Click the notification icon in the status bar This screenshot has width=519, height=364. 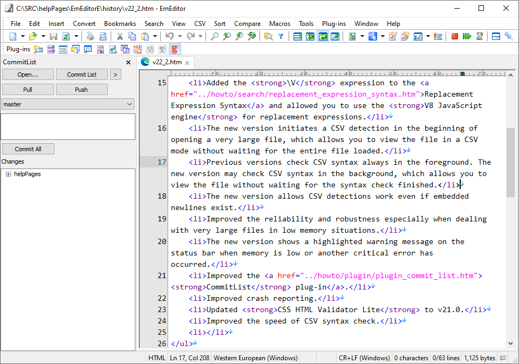coord(503,358)
